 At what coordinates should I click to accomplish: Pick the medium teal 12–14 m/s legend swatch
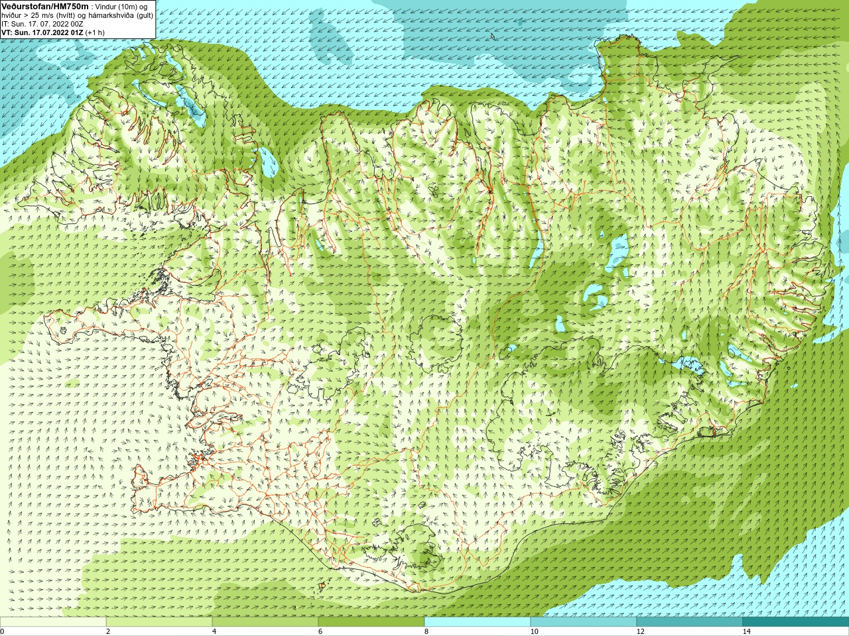coord(690,622)
